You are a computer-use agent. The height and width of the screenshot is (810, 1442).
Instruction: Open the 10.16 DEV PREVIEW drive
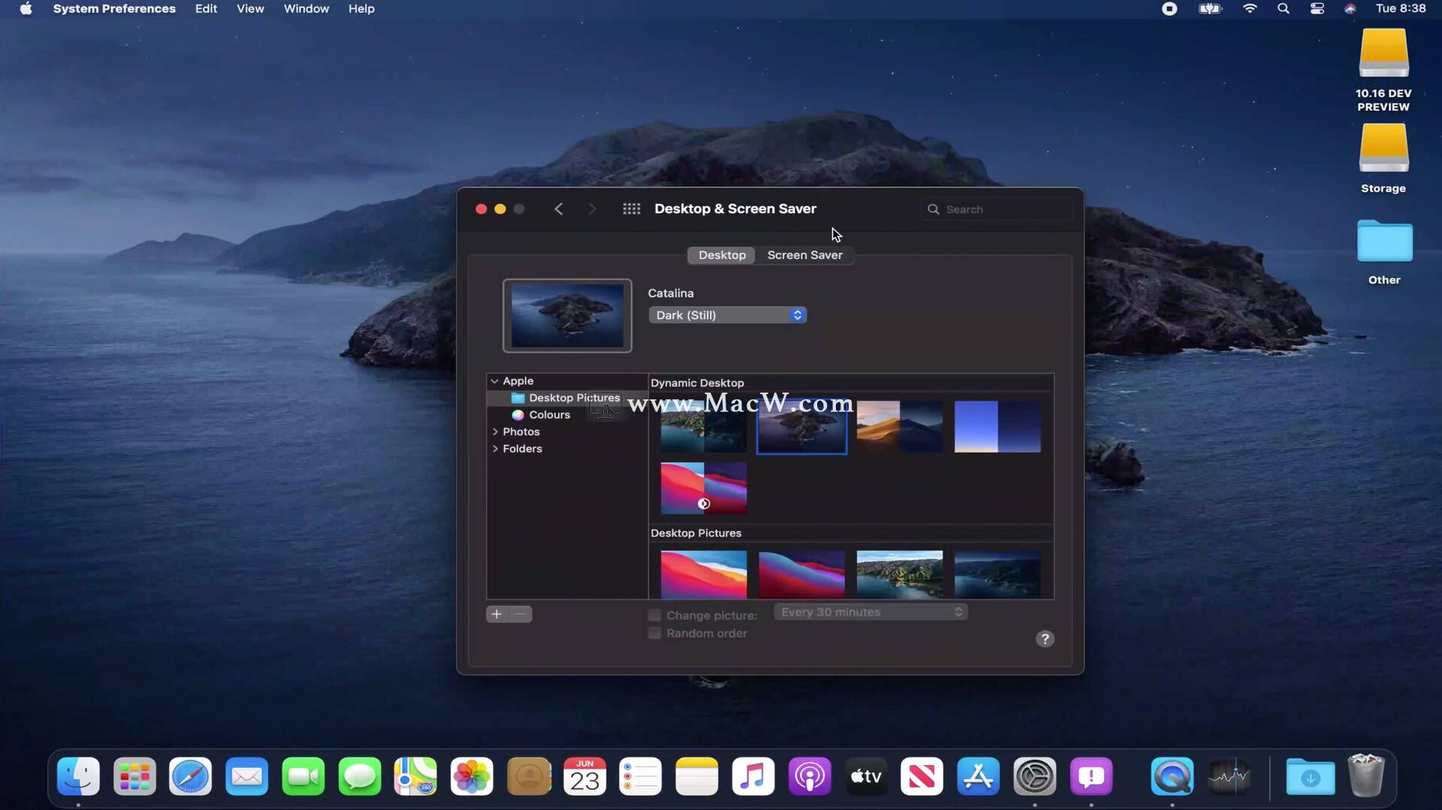click(1383, 70)
